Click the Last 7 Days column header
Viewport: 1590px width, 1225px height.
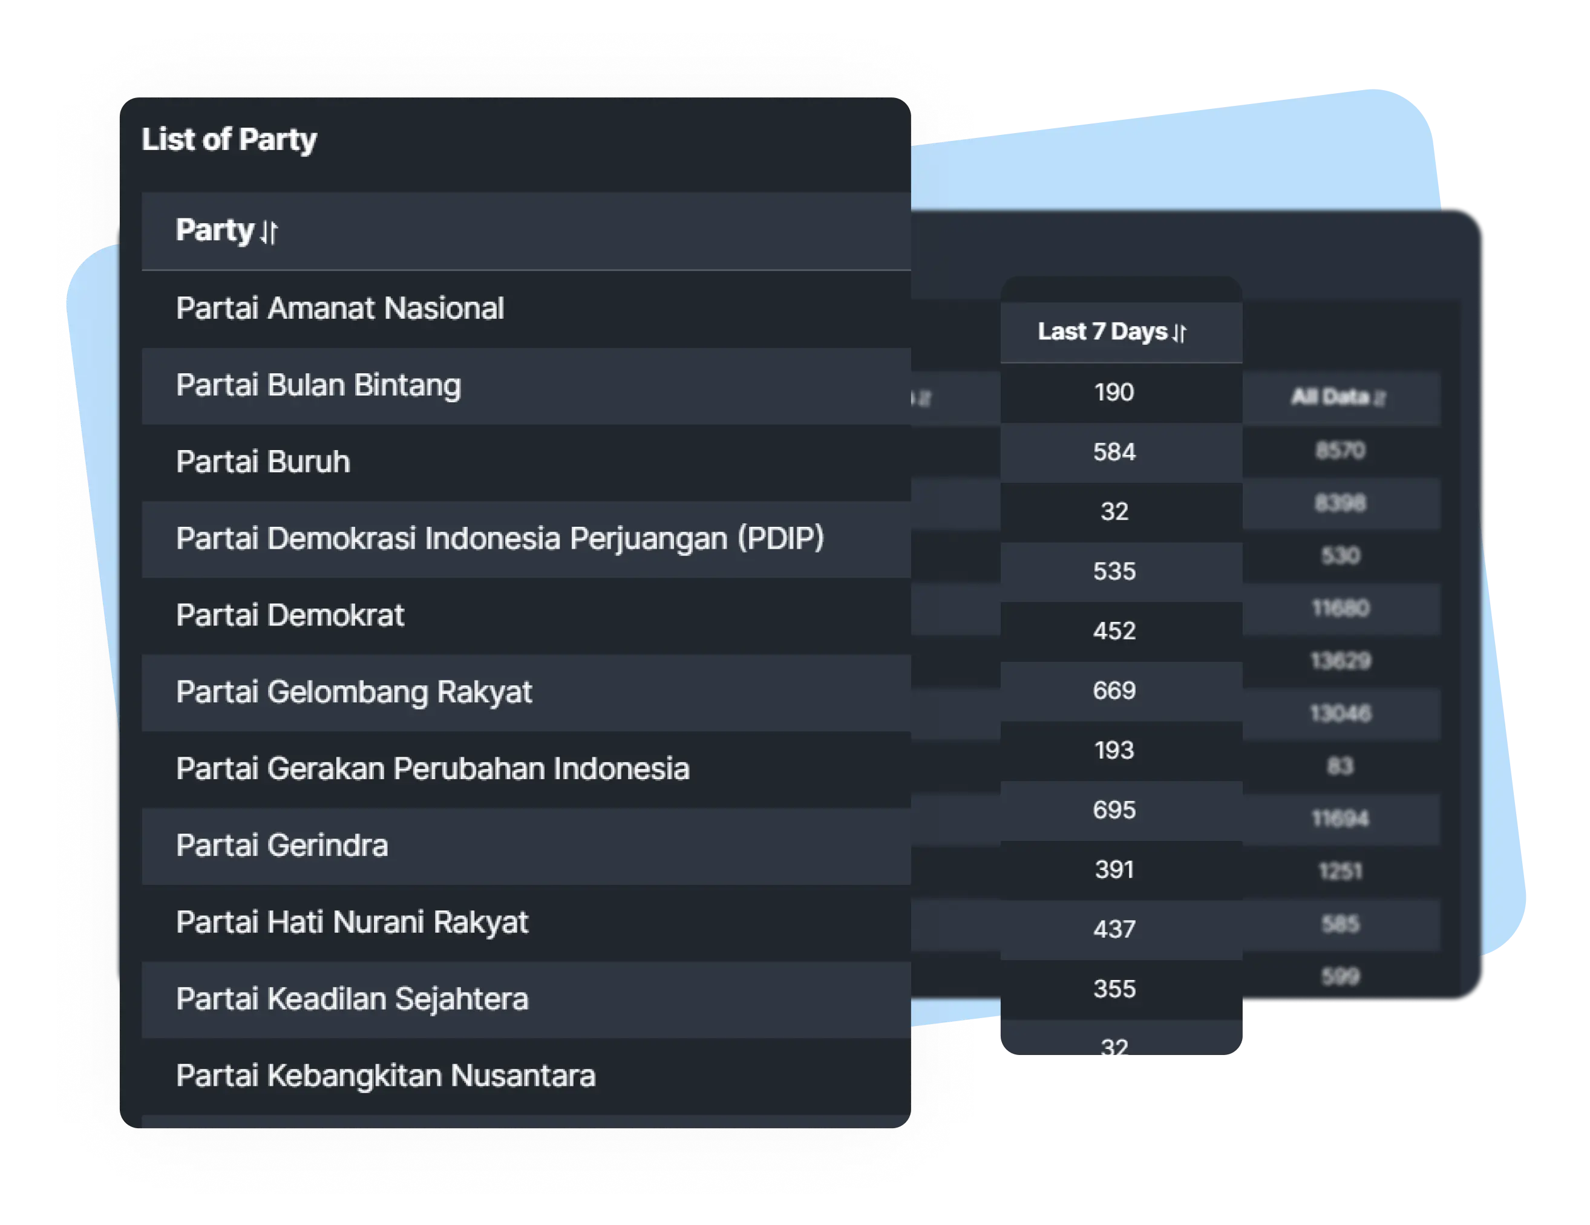(x=1121, y=332)
